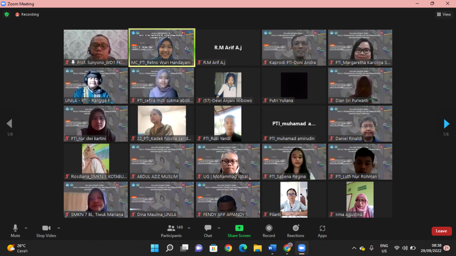Toggle the microphone Mute button
This screenshot has height=256, width=456.
pos(16,230)
